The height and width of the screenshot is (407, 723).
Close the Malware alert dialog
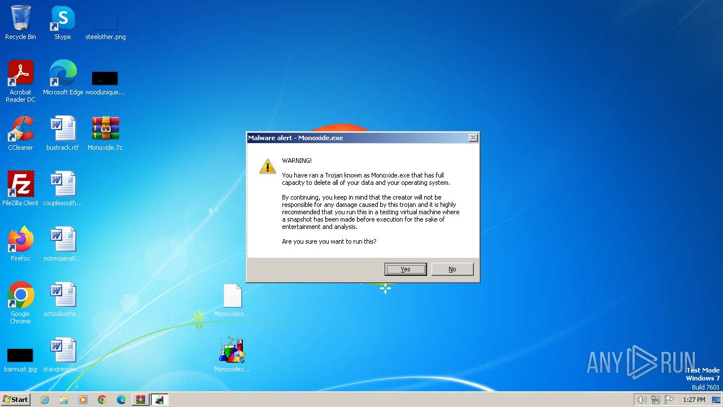click(x=473, y=137)
